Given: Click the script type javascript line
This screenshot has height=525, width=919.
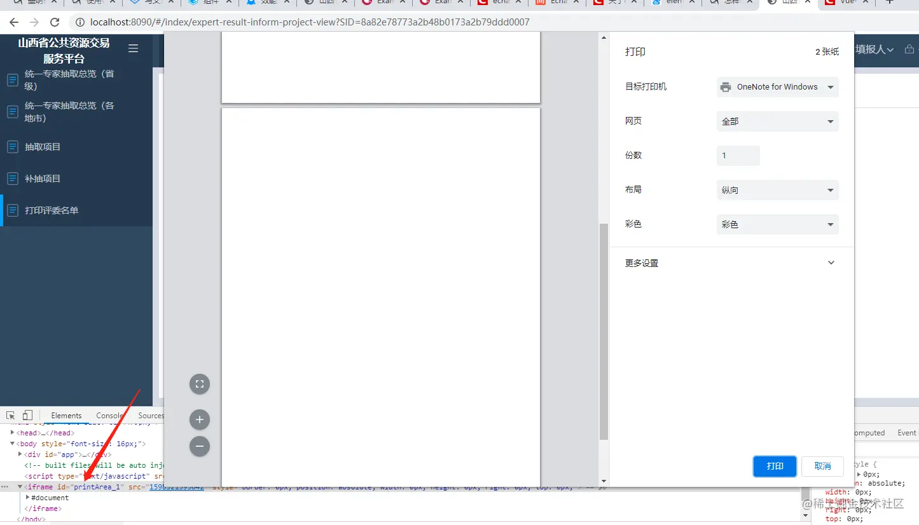Looking at the screenshot, I should coord(94,476).
